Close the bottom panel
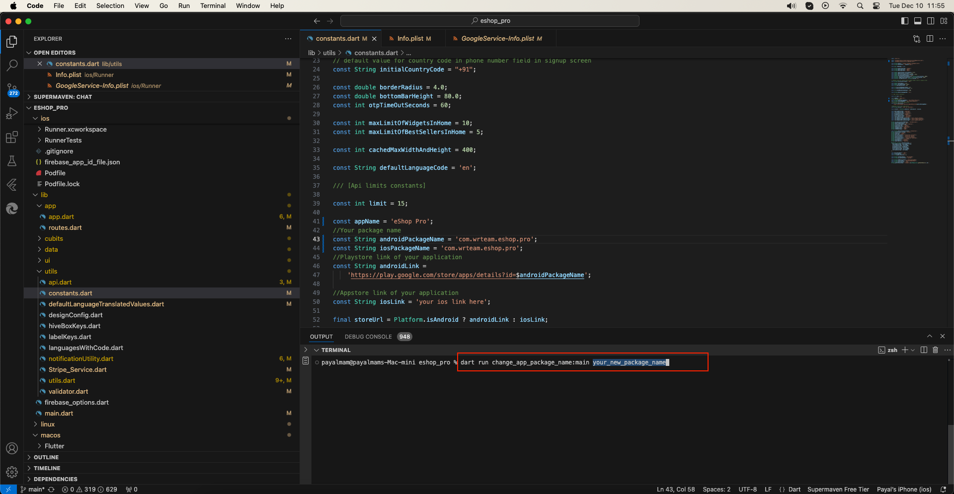The width and height of the screenshot is (954, 494). click(943, 336)
